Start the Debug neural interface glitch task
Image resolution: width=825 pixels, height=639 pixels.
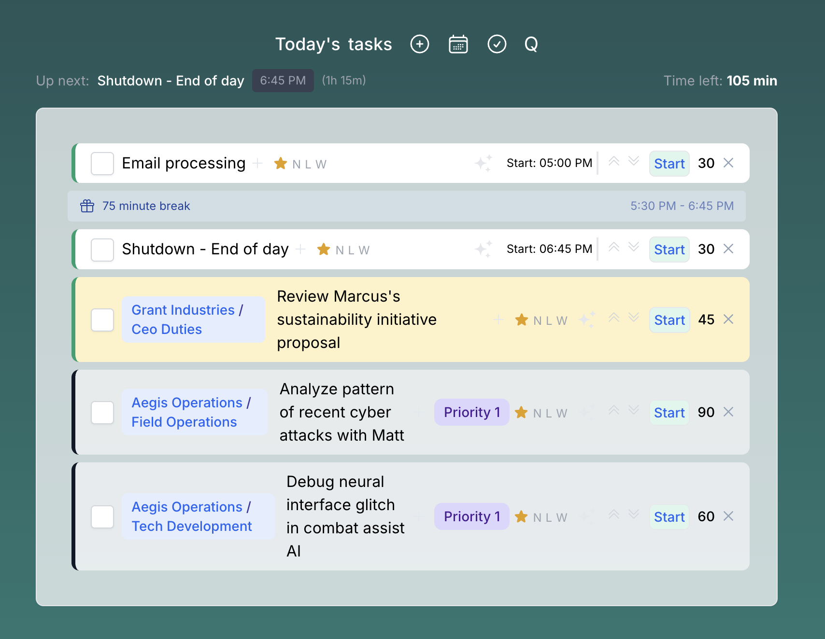pyautogui.click(x=669, y=517)
